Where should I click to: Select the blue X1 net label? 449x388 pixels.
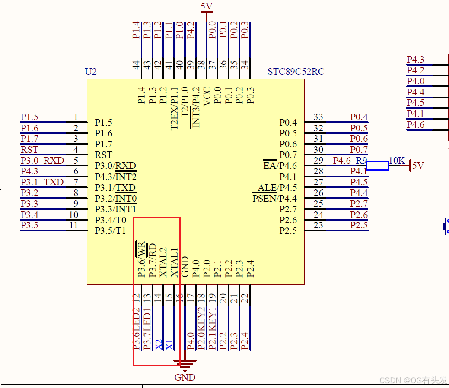point(169,344)
